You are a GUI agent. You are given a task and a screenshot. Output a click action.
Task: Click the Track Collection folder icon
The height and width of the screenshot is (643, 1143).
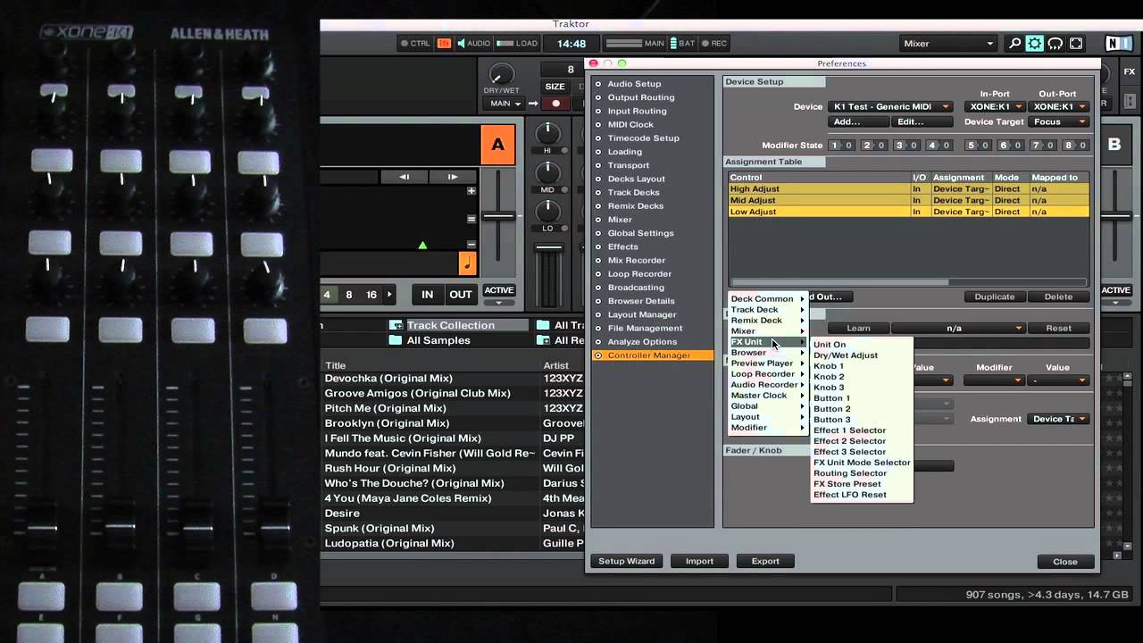pos(396,325)
